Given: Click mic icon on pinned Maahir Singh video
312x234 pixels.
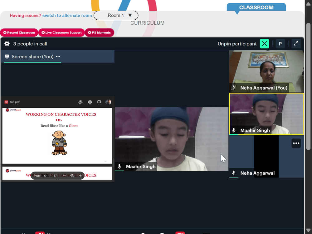Looking at the screenshot, I should pyautogui.click(x=119, y=167).
